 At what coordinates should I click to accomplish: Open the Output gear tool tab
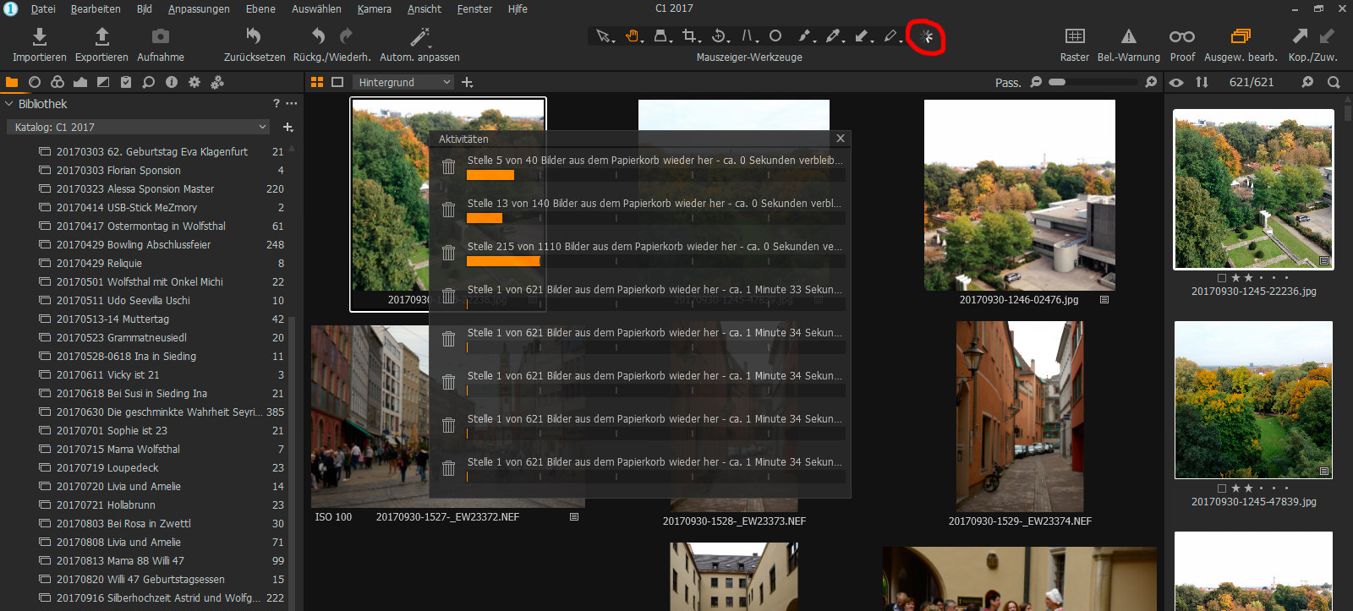pos(194,82)
